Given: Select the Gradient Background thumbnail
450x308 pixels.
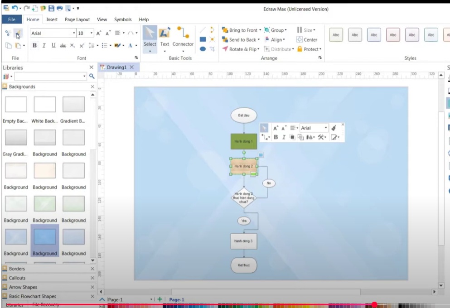Looking at the screenshot, I should (x=73, y=104).
